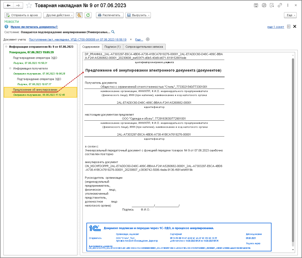
Task: Click text Отправлен получателю, 08.06.2023 11:12:40
Action: [x=39, y=95]
